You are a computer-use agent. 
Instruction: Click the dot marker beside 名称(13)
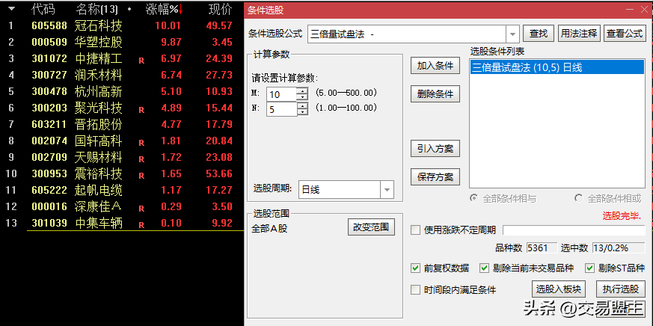coord(129,9)
